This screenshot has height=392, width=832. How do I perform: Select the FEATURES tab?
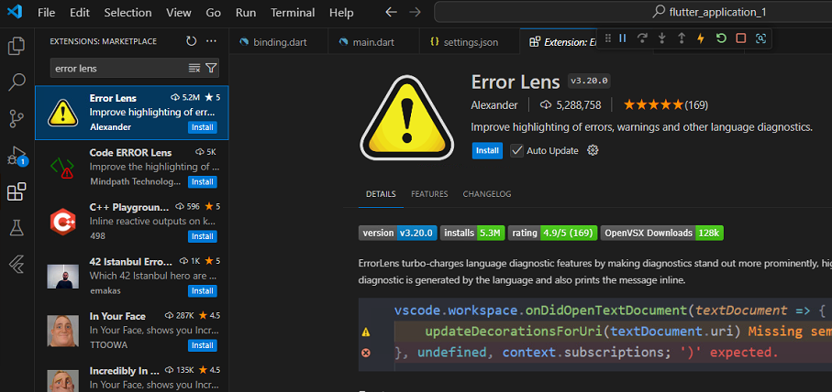pos(429,194)
